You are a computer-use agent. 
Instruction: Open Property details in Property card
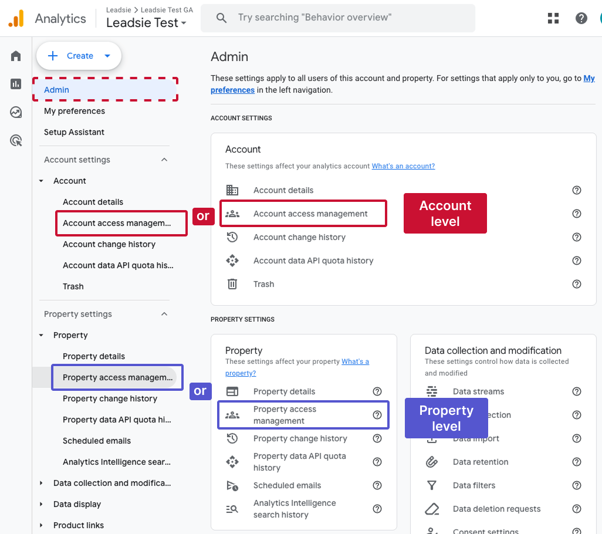point(284,391)
